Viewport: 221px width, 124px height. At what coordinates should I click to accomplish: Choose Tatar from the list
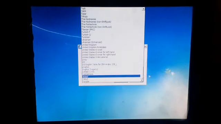(84, 14)
